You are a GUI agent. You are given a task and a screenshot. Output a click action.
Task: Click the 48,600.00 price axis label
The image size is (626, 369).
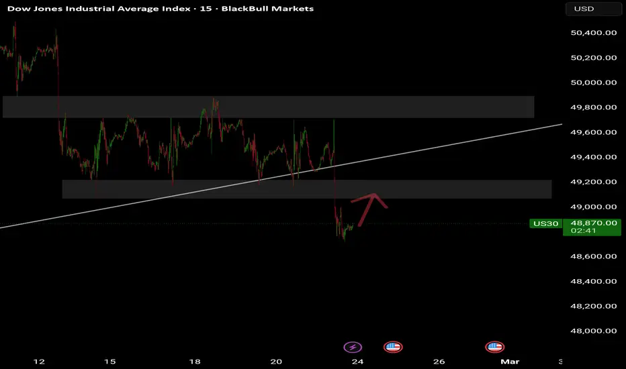pos(594,256)
